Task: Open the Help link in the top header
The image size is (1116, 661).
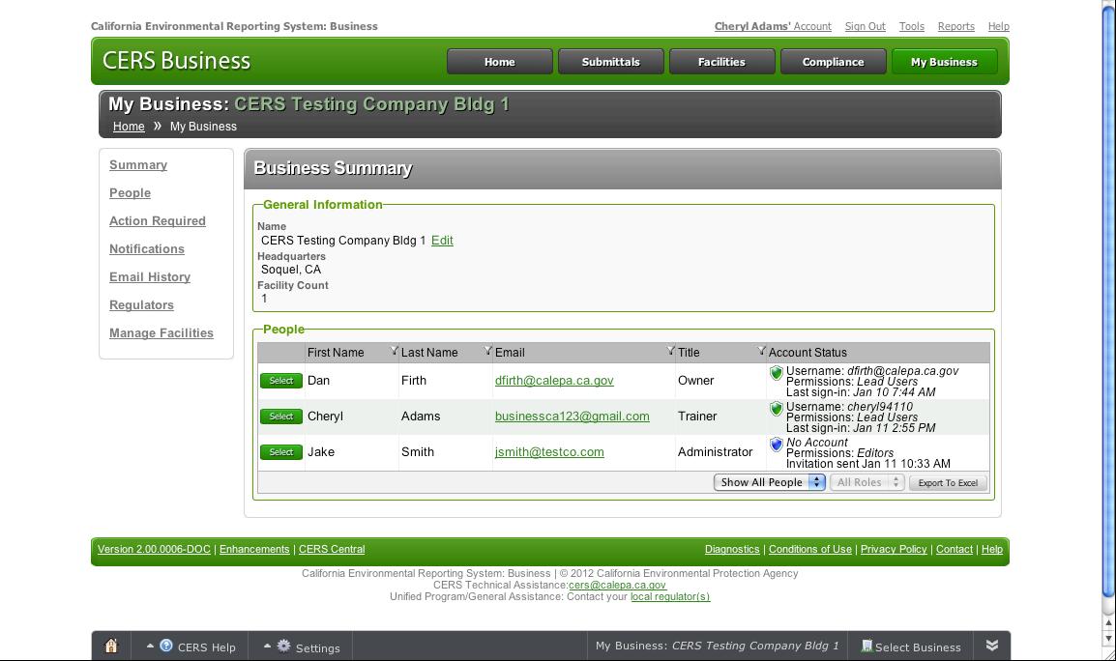Action: click(999, 26)
